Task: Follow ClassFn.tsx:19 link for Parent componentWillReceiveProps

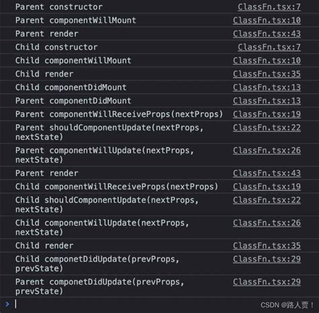Action: (x=267, y=114)
